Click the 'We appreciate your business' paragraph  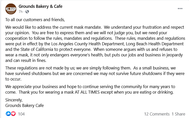pyautogui.click(x=90, y=89)
